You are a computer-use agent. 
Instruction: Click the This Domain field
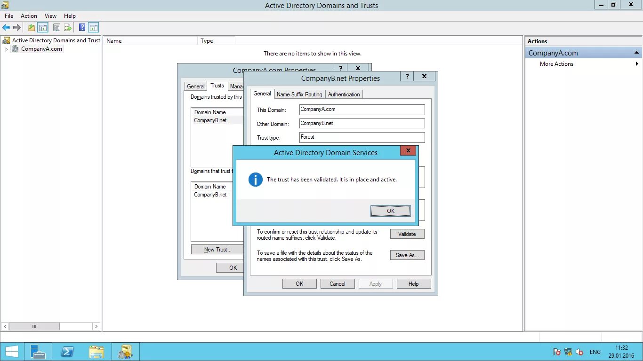[x=362, y=110]
